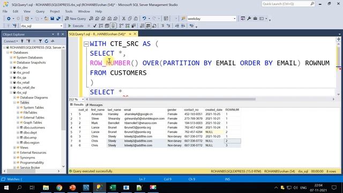Image resolution: width=343 pixels, height=193 pixels.
Task: Click the Undo arrow icon
Action: click(x=144, y=19)
